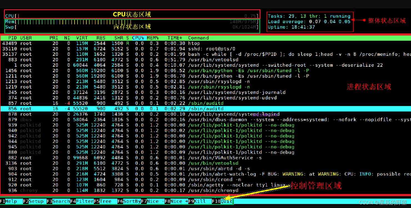Select the tuned process row, PID 1456
Image resolution: width=411 pixels, height=208 pixels.
click(205, 71)
